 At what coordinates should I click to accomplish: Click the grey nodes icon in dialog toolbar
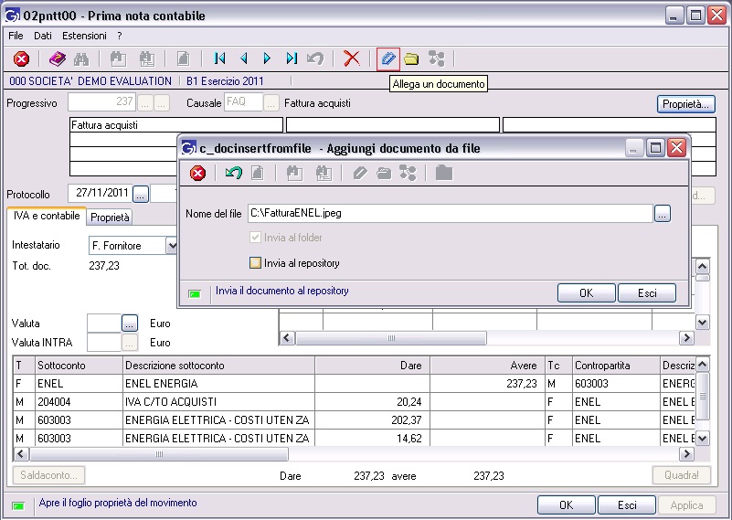[x=408, y=173]
